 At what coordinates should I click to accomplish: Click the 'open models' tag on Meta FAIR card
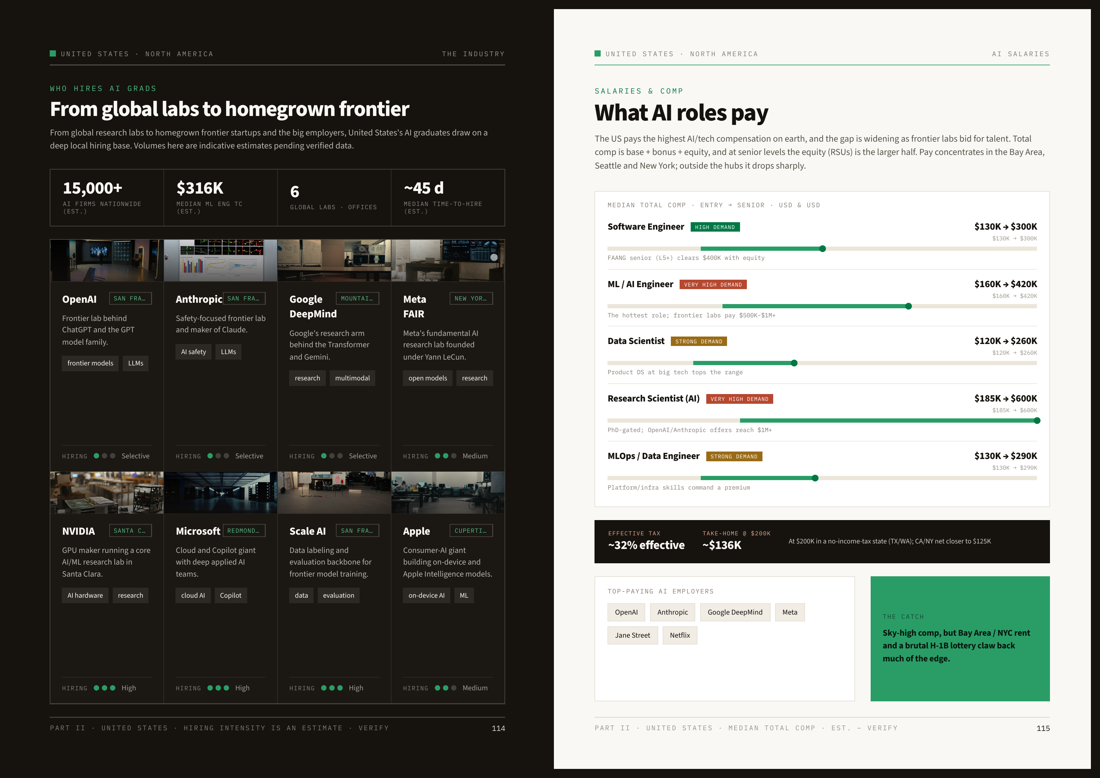click(x=427, y=378)
